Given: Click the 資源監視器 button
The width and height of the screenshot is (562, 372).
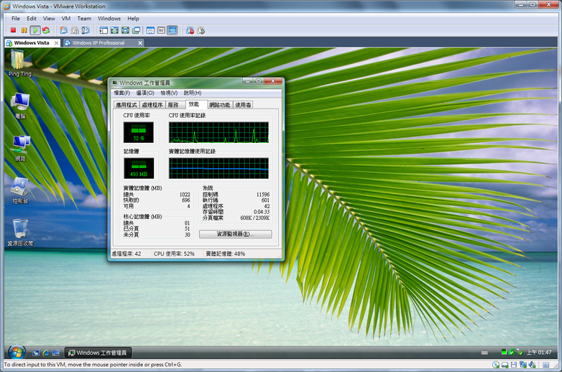Looking at the screenshot, I should 235,234.
